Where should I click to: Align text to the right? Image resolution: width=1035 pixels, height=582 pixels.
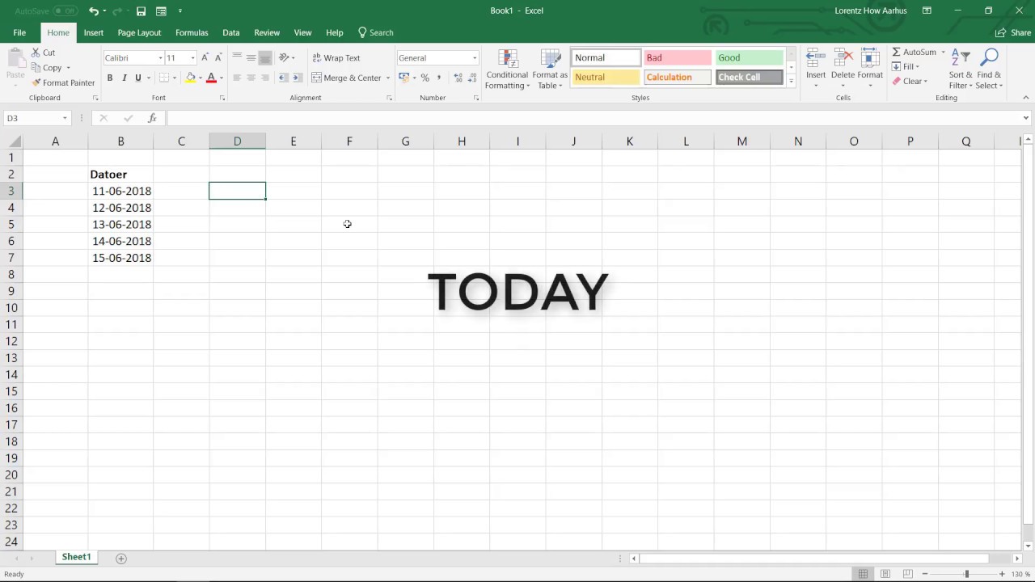[264, 78]
